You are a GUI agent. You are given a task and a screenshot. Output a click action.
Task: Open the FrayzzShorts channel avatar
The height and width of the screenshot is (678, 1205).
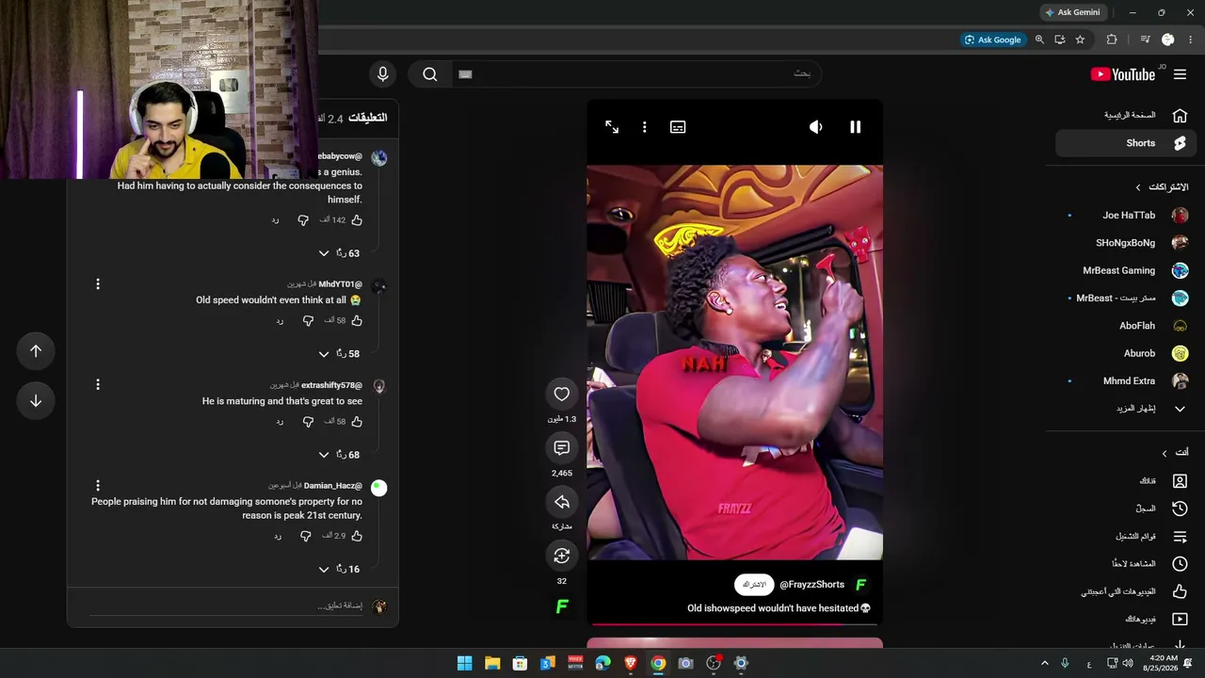click(x=860, y=585)
